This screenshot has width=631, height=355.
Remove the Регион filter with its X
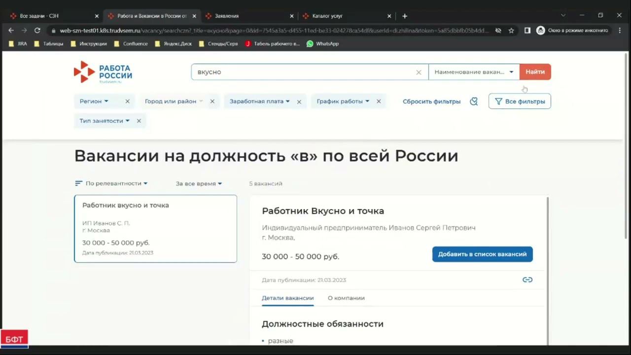[127, 102]
